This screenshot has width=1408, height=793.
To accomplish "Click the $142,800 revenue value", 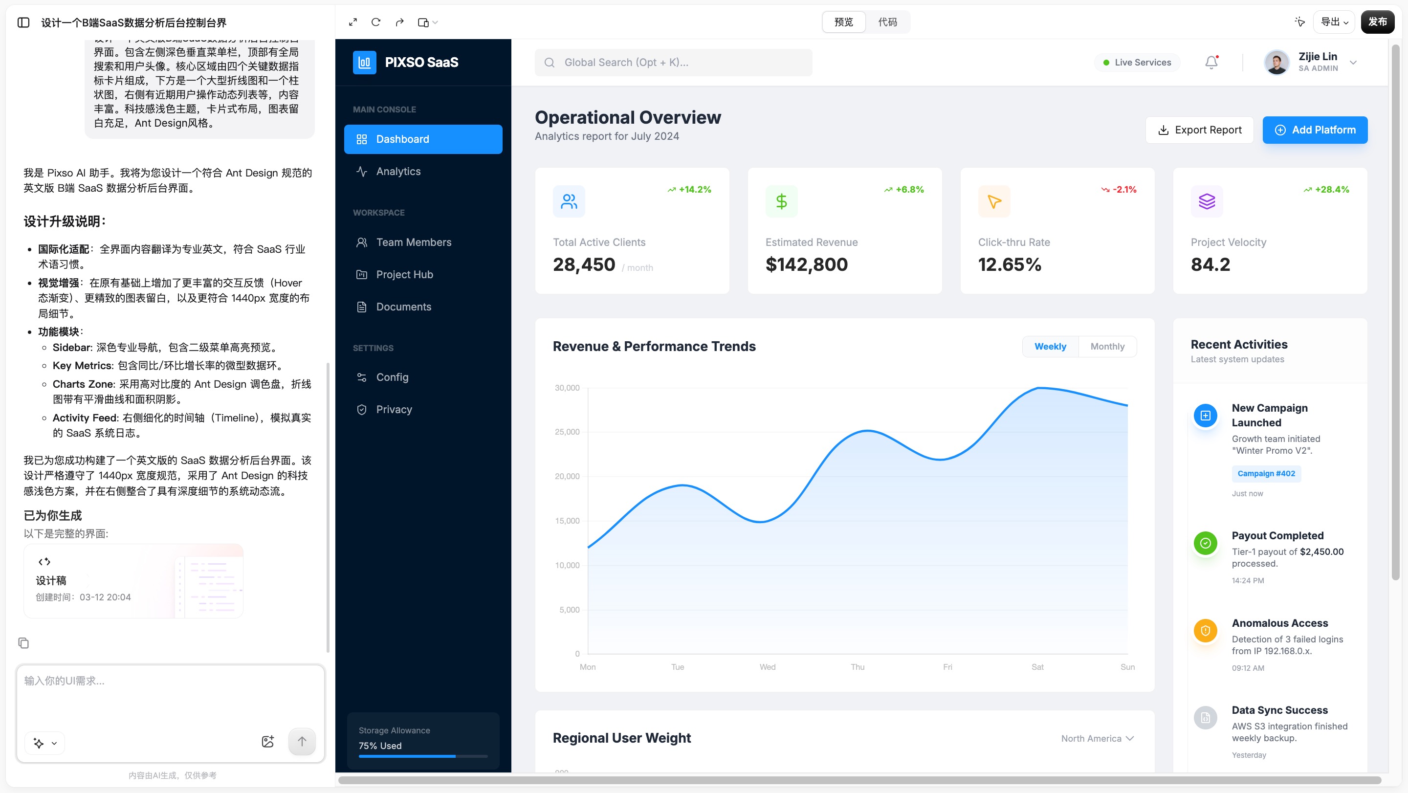I will [806, 264].
